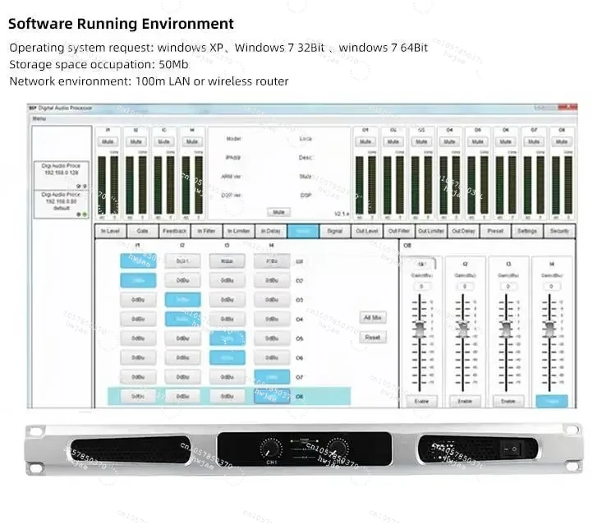
Task: Click Enable under the I3 fader
Action: [508, 401]
